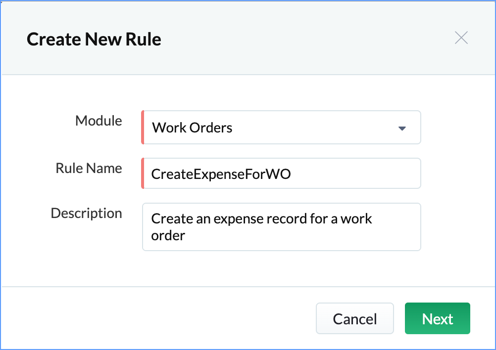
Task: Click the word 'order' in Description
Action: (168, 235)
